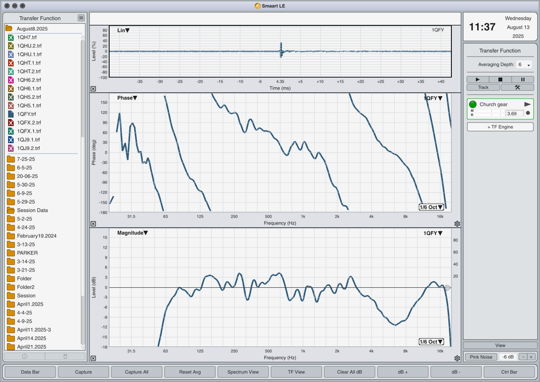This screenshot has width=540, height=382.
Task: Increase generator level with plus button
Action: click(x=532, y=357)
